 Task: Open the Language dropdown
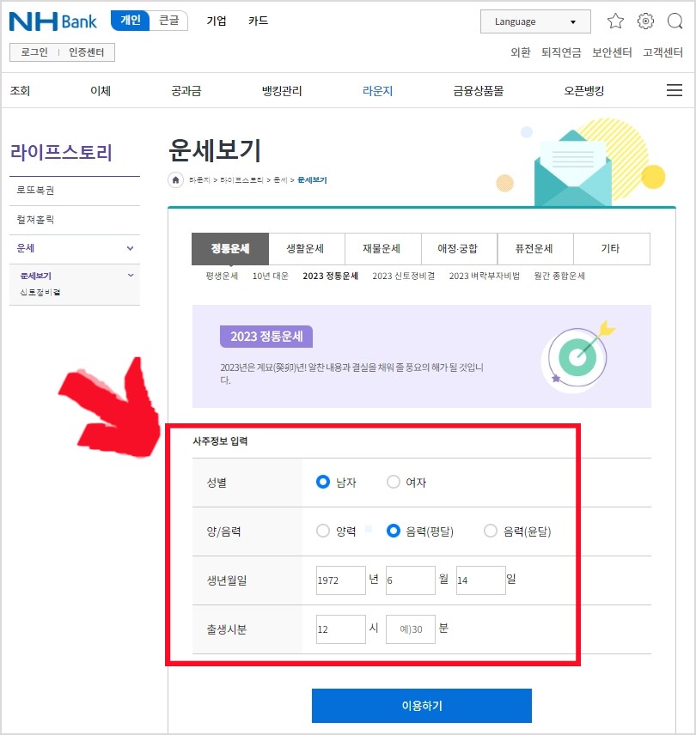click(535, 21)
